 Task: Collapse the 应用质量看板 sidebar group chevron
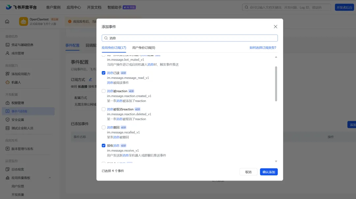tap(50, 178)
